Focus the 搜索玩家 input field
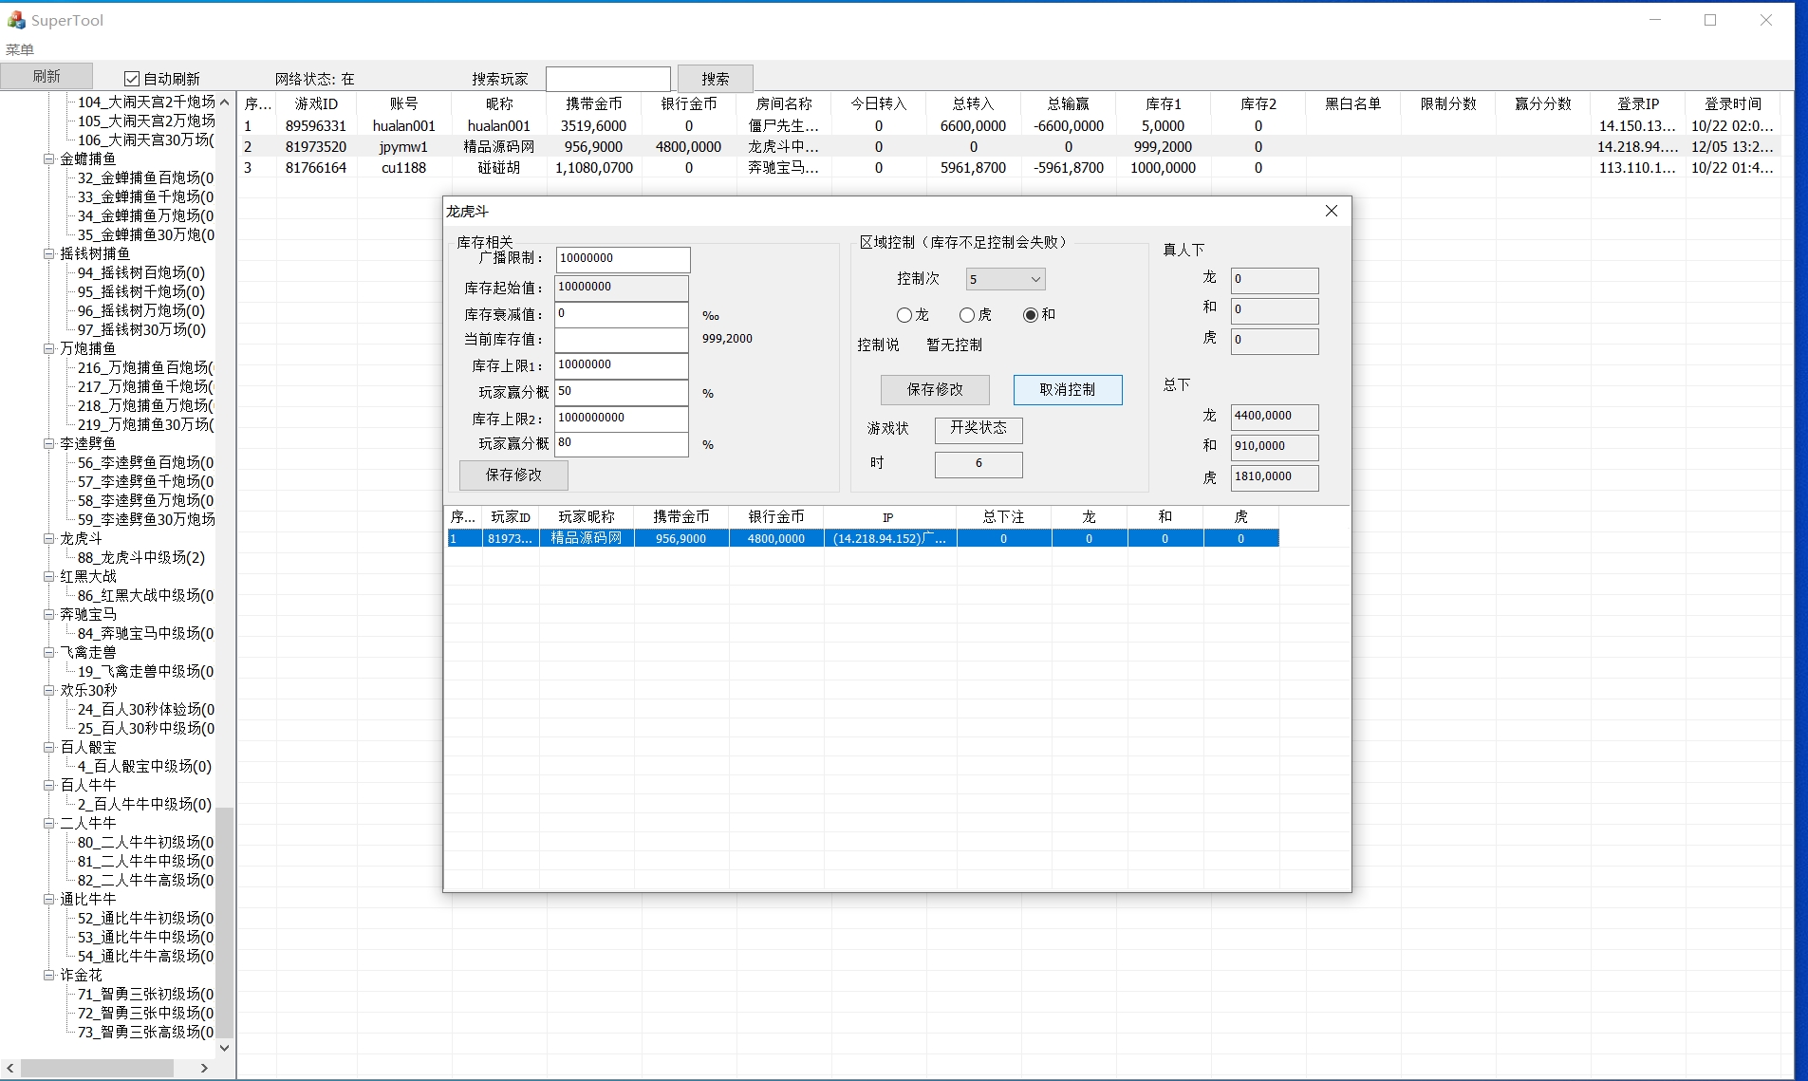This screenshot has height=1081, width=1808. click(607, 79)
